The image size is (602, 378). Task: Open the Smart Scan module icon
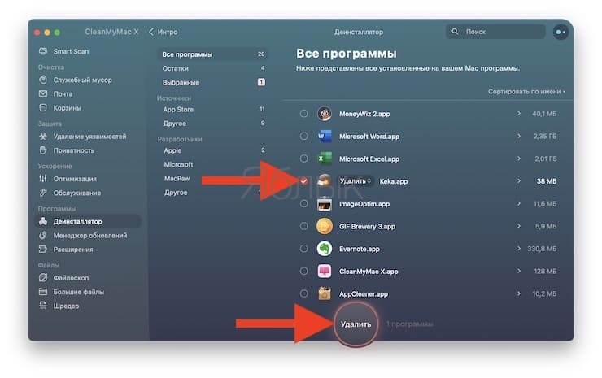point(43,51)
